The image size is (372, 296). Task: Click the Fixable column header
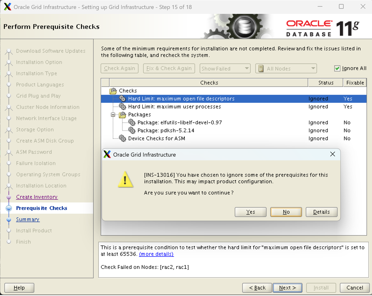[355, 83]
